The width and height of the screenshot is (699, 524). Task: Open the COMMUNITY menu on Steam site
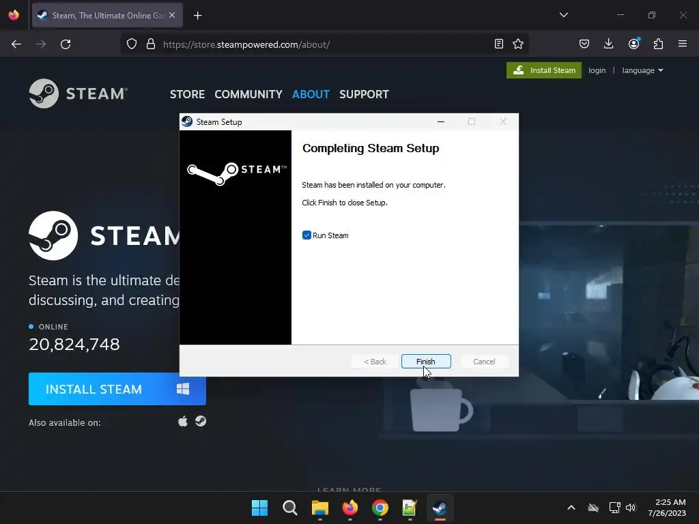[x=248, y=94]
